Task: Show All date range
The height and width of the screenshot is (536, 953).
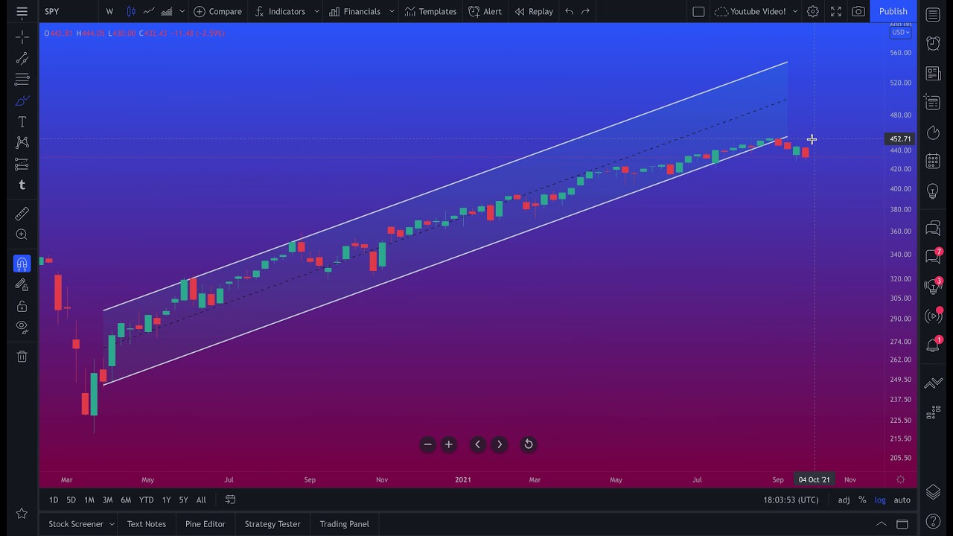Action: point(201,500)
